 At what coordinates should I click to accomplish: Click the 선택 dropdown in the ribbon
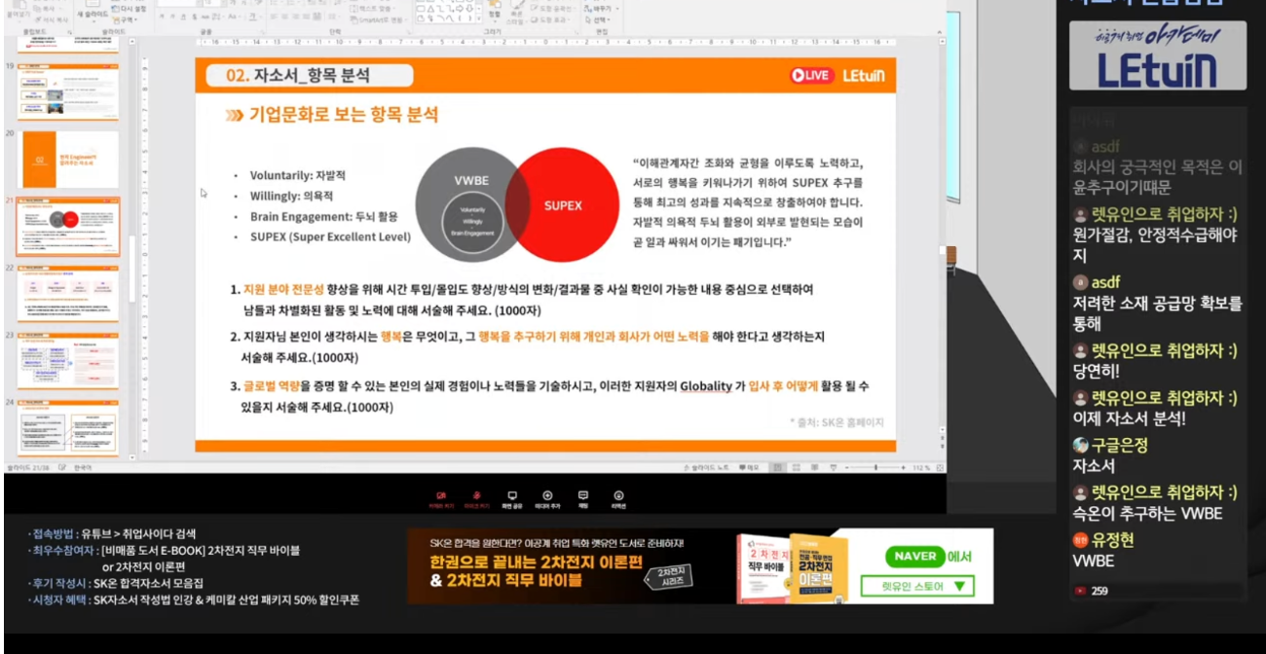[x=600, y=19]
